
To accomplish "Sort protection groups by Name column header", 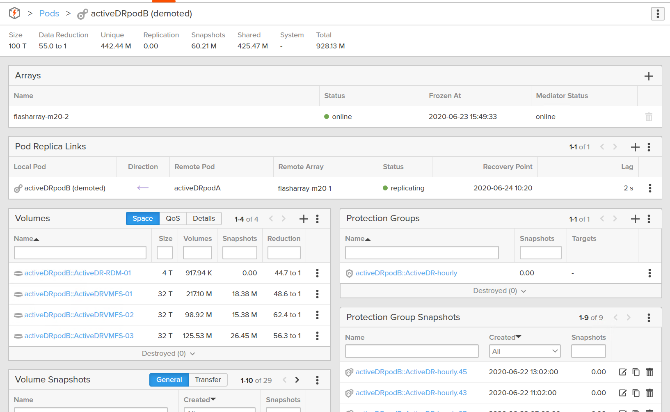I will pos(358,238).
